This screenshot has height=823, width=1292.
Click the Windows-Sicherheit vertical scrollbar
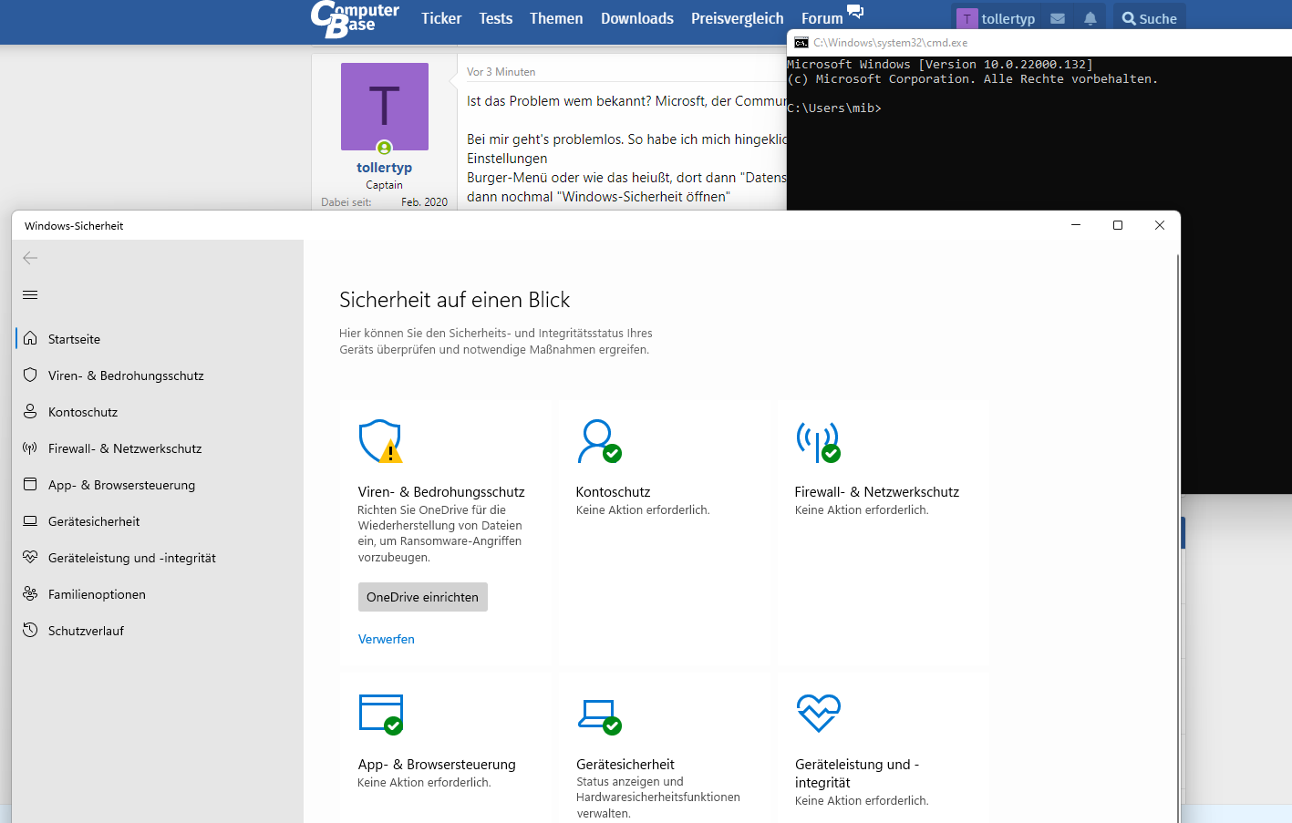(1177, 538)
